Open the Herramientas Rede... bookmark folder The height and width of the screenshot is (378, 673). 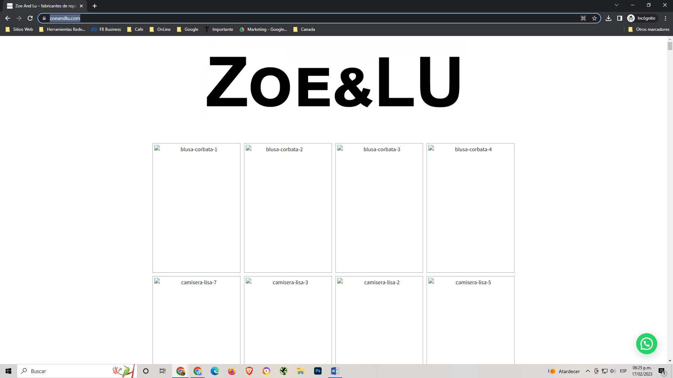click(x=62, y=29)
